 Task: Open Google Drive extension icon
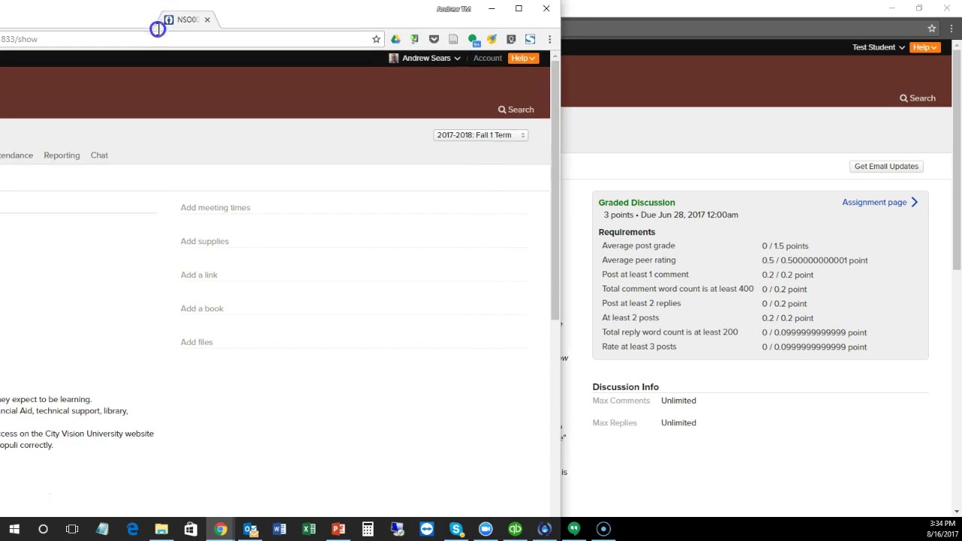point(395,39)
